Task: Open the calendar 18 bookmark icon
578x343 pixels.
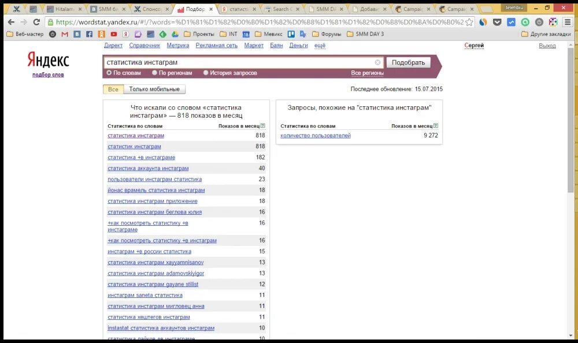Action: coord(246,34)
